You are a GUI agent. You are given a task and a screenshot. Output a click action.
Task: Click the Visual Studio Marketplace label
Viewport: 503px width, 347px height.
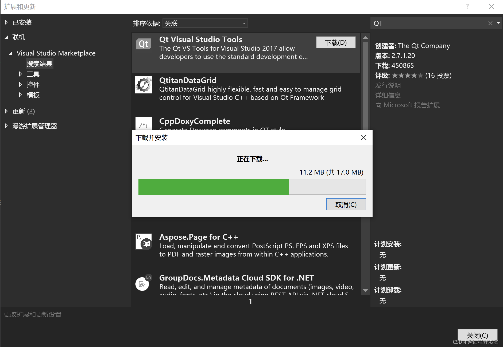coord(56,53)
